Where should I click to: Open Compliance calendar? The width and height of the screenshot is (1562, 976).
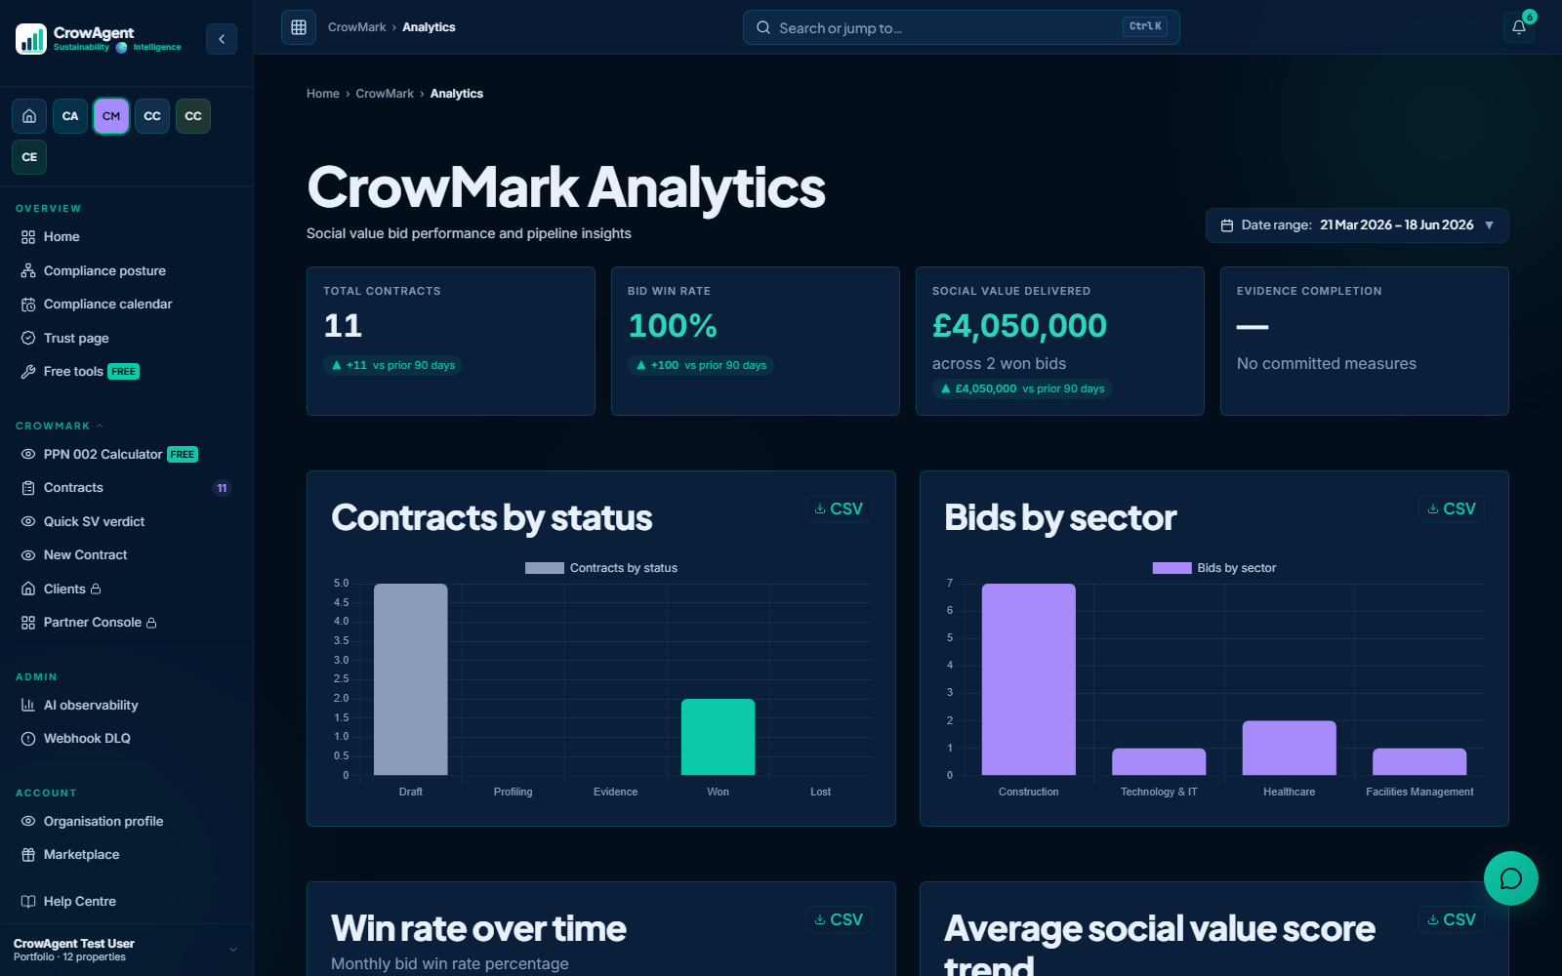click(x=125, y=305)
